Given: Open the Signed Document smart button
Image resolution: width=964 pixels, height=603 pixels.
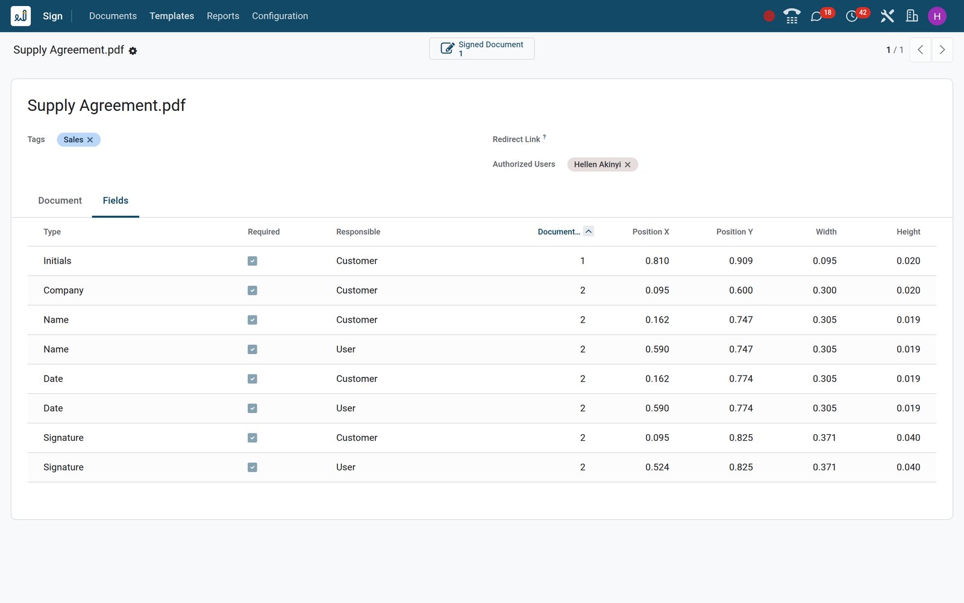Looking at the screenshot, I should [x=482, y=49].
